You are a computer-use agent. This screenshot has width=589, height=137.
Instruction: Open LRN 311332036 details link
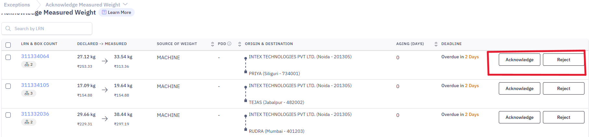(35, 114)
